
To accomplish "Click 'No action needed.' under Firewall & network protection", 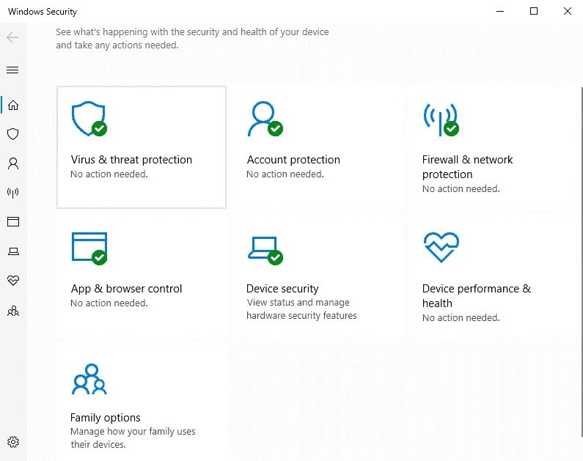I will (x=461, y=188).
